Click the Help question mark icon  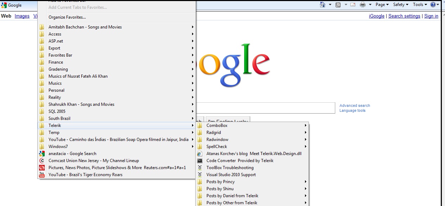tap(433, 5)
